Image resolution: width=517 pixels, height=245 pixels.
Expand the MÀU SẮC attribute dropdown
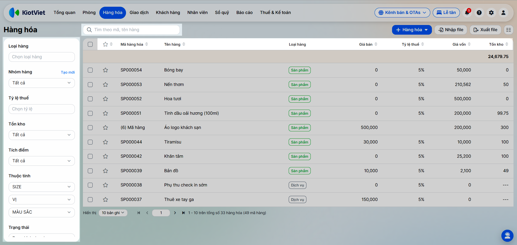[42, 212]
